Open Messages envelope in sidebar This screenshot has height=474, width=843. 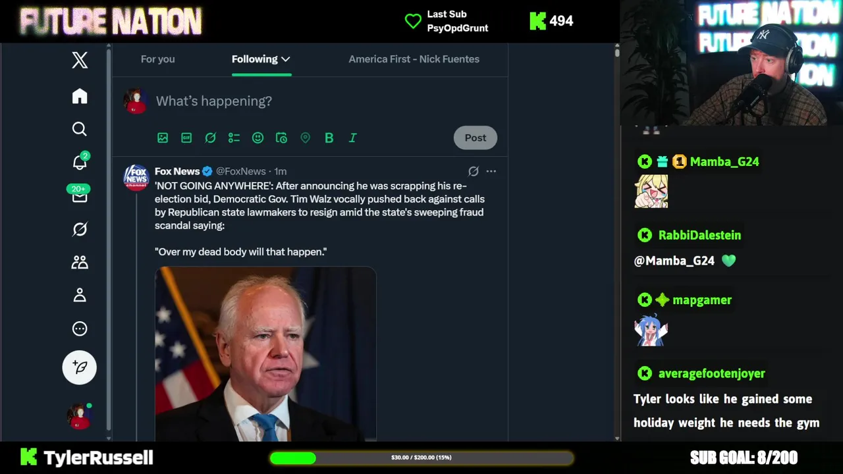(80, 196)
